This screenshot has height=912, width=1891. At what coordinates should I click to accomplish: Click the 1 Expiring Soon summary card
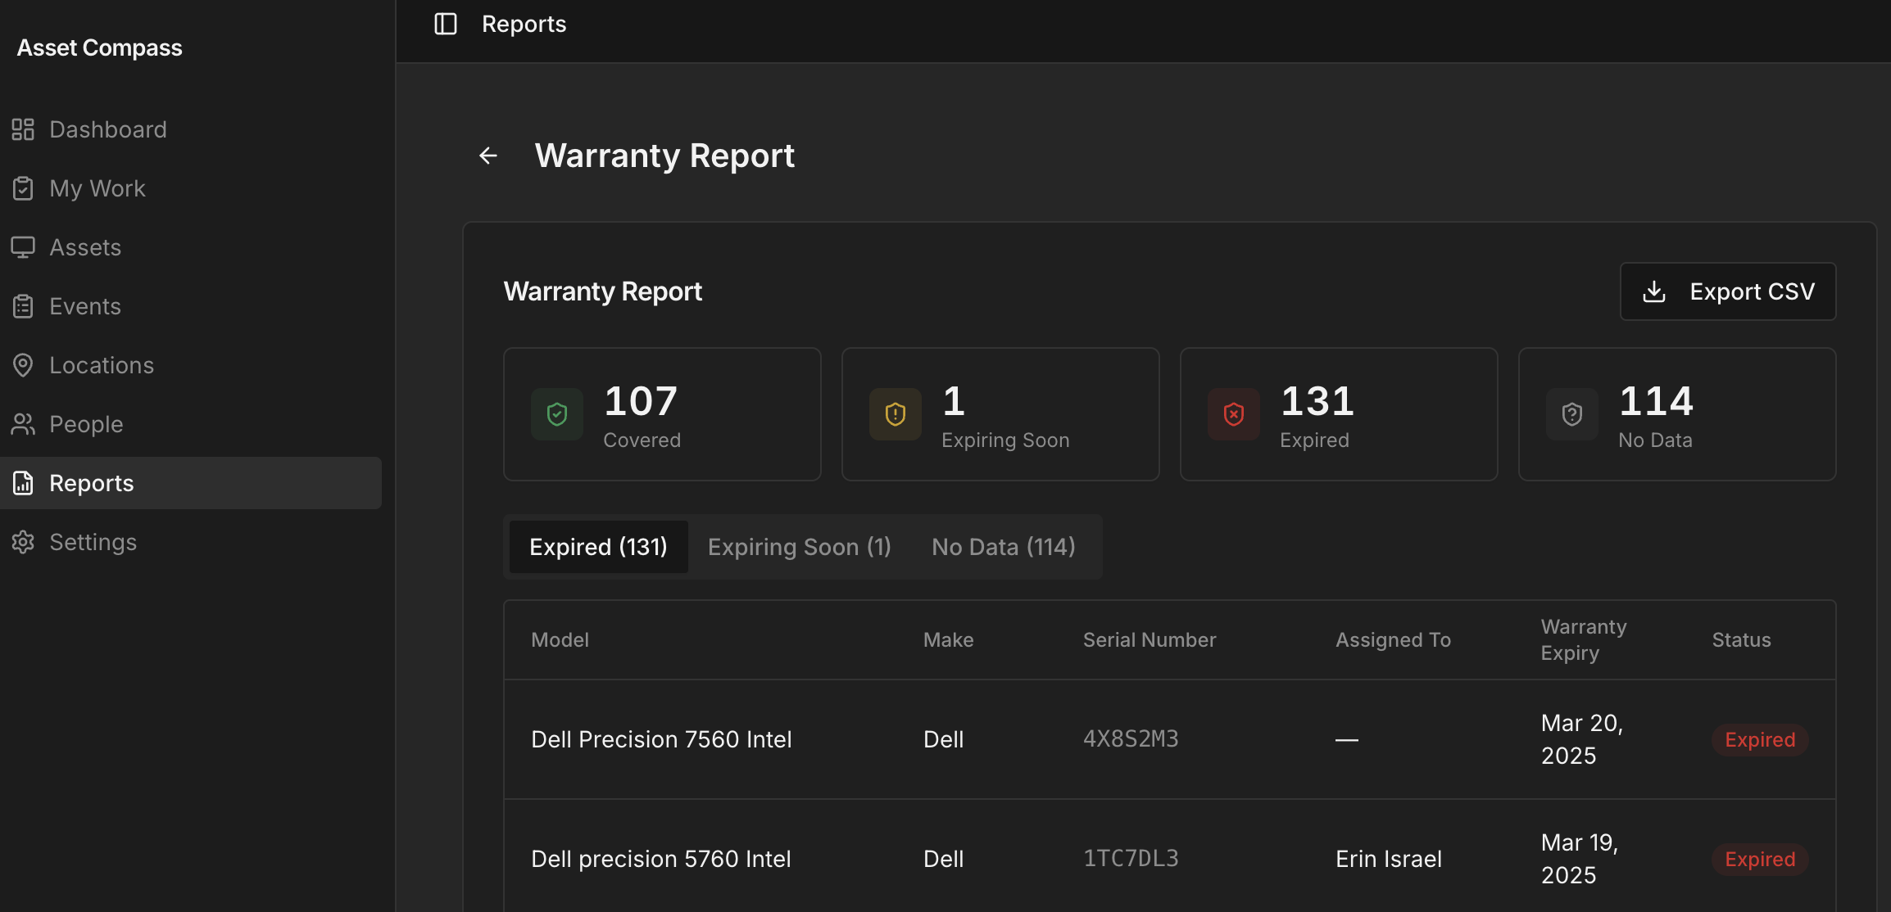coord(1000,414)
